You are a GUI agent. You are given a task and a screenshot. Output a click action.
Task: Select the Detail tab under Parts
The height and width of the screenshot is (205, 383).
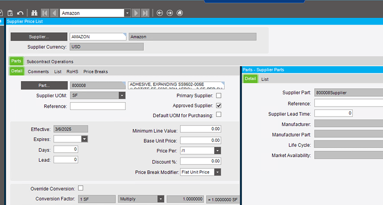17,71
